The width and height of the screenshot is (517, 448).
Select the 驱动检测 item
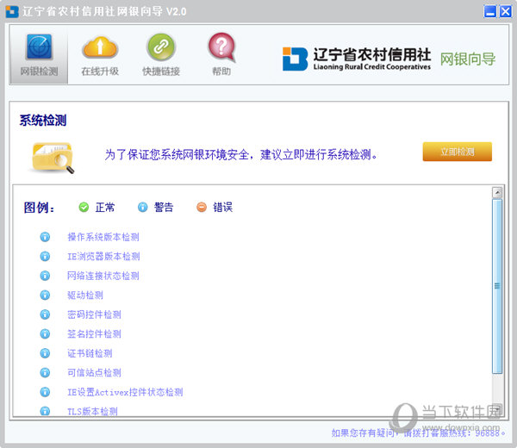[x=85, y=295]
